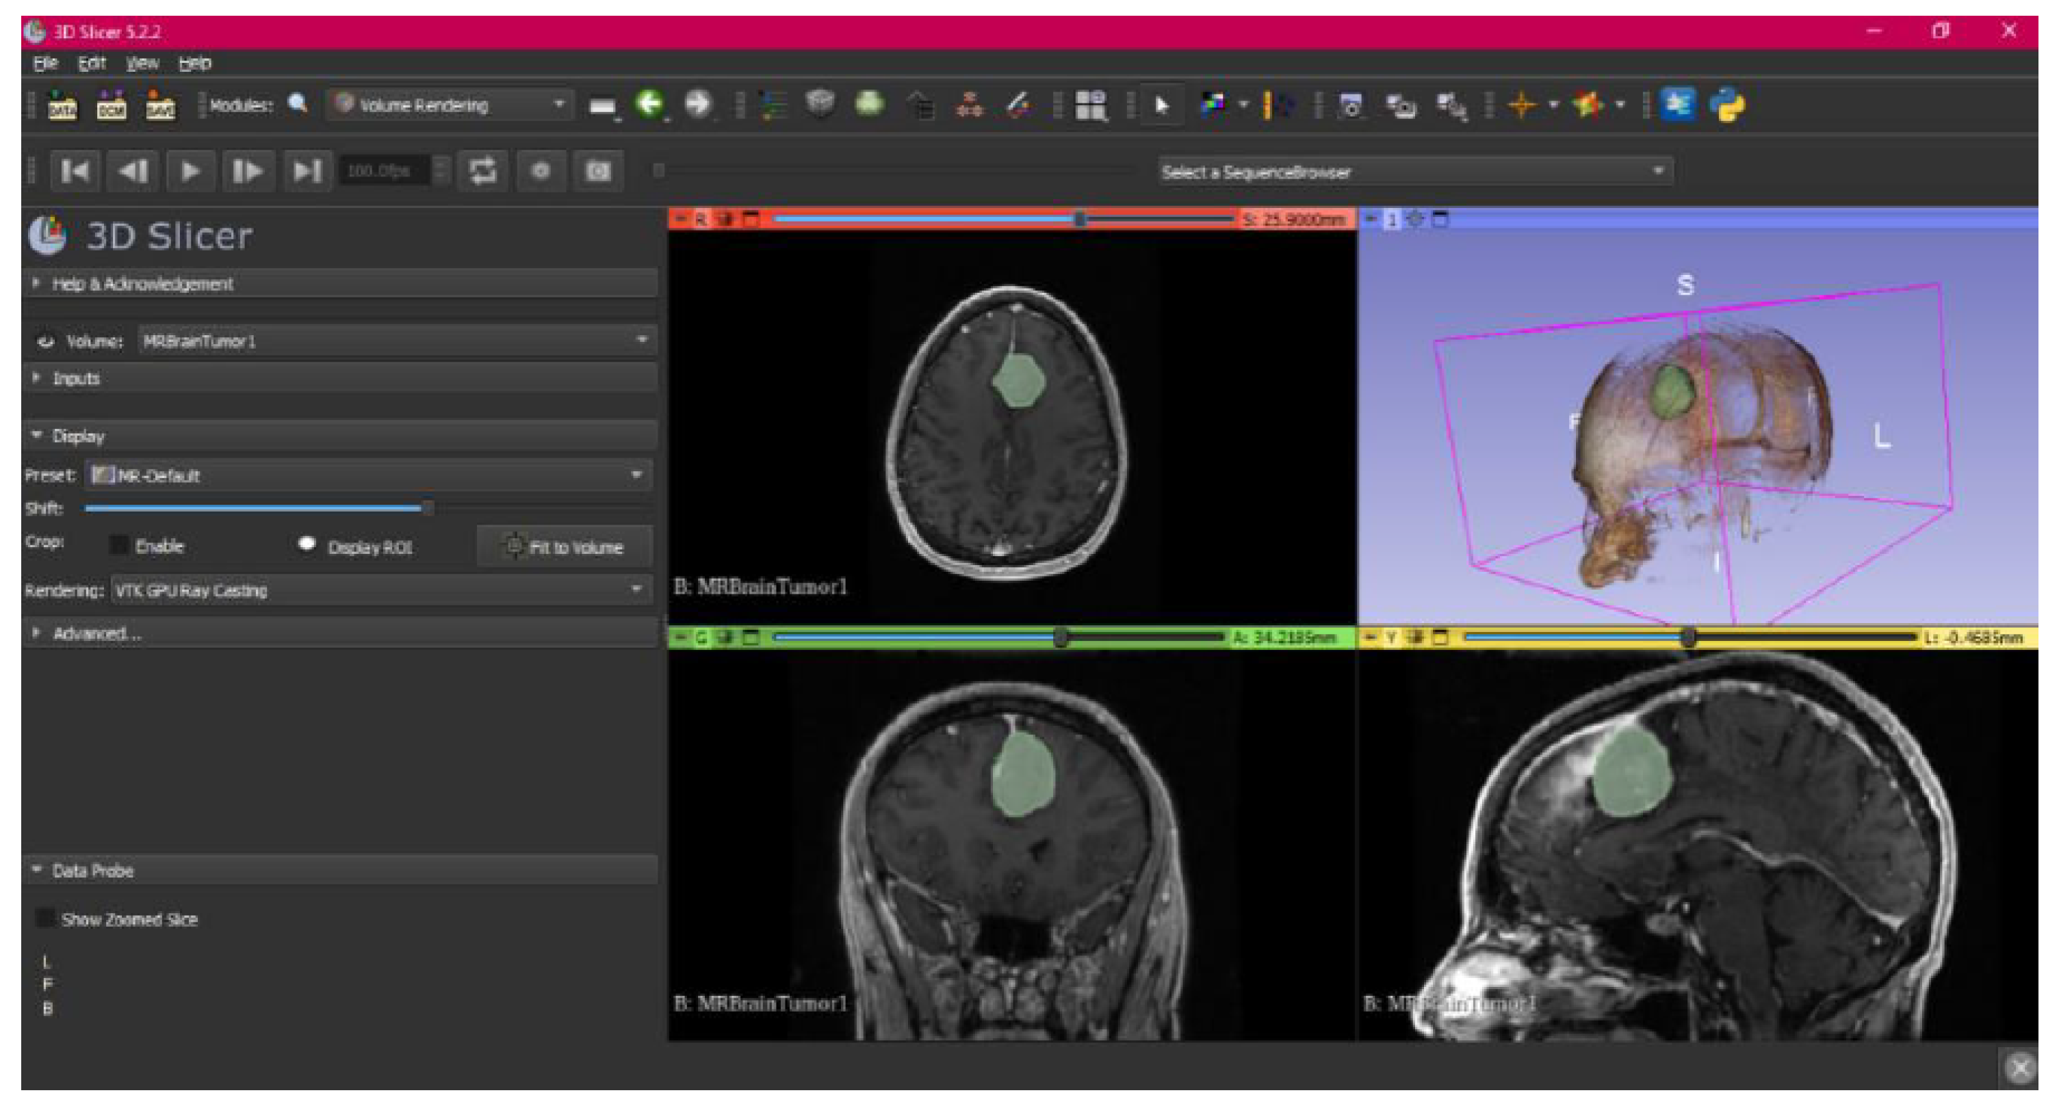Click the Load DICOM icon
The width and height of the screenshot is (2059, 1108).
tap(111, 105)
